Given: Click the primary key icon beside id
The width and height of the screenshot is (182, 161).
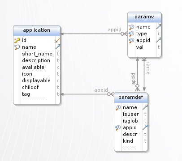Looking at the screenshot, I should click(17, 40).
